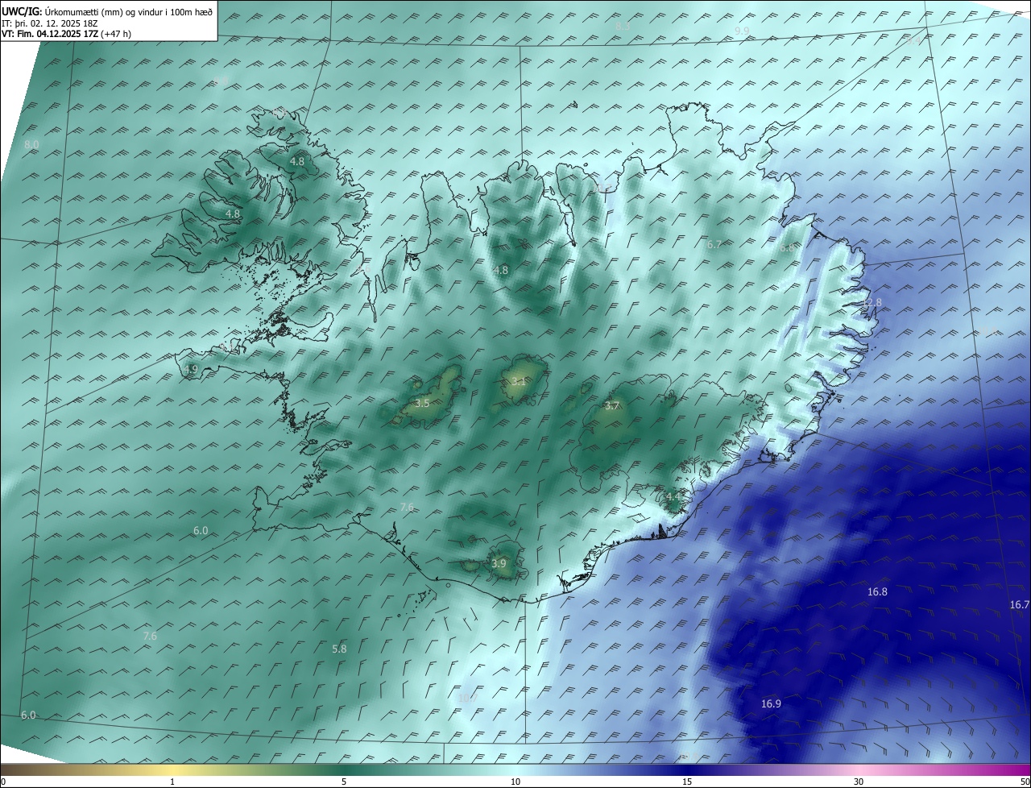Click the 16.8 value label on the map
1031x788 pixels.
point(877,591)
